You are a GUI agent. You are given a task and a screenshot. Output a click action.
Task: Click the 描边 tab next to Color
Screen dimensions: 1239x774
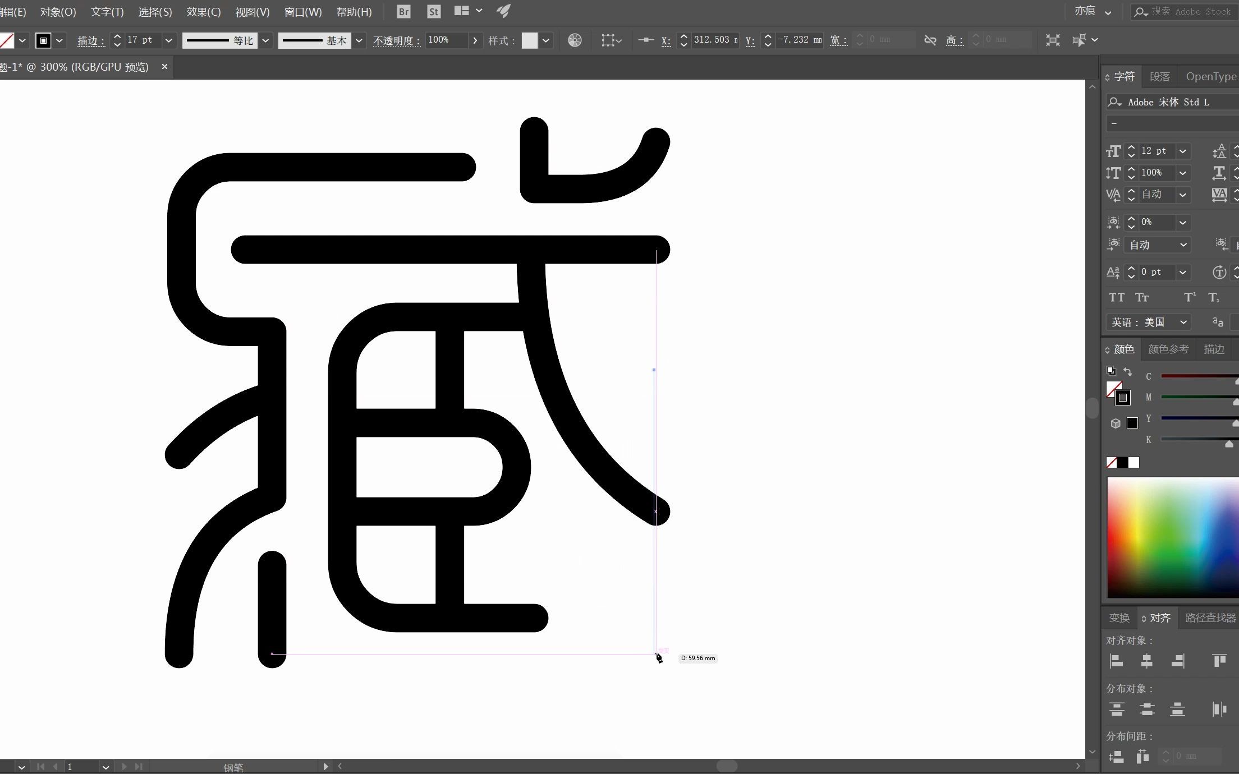click(x=1214, y=348)
